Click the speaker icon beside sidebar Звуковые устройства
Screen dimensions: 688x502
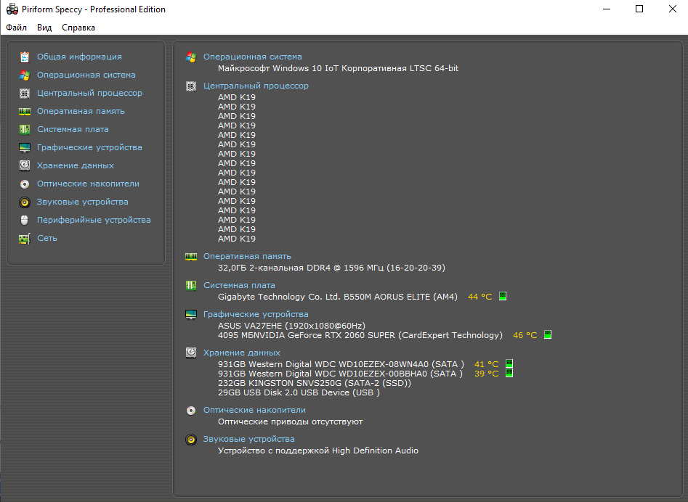point(25,202)
